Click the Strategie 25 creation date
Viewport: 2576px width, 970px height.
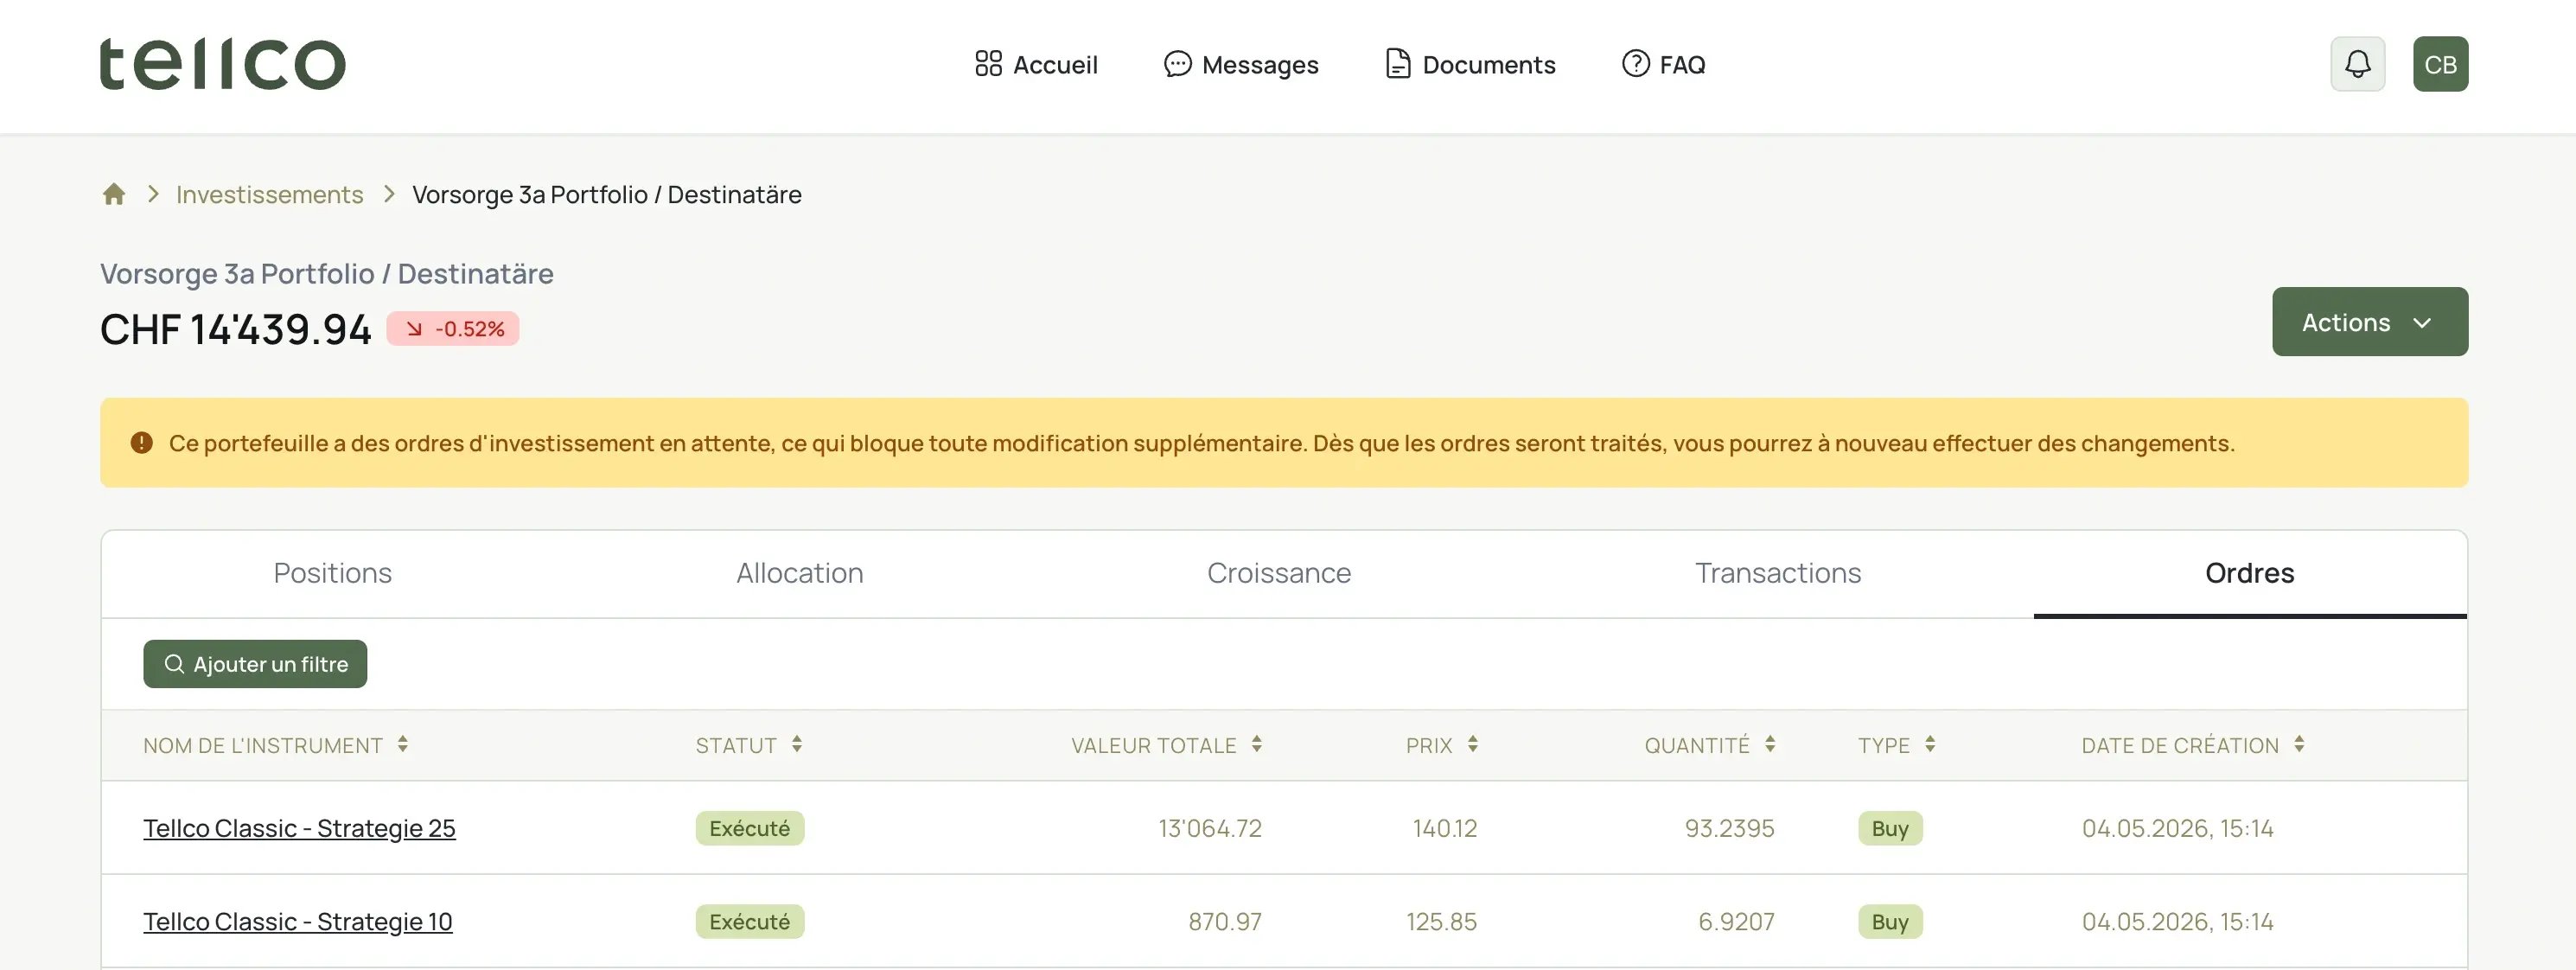(x=2177, y=828)
